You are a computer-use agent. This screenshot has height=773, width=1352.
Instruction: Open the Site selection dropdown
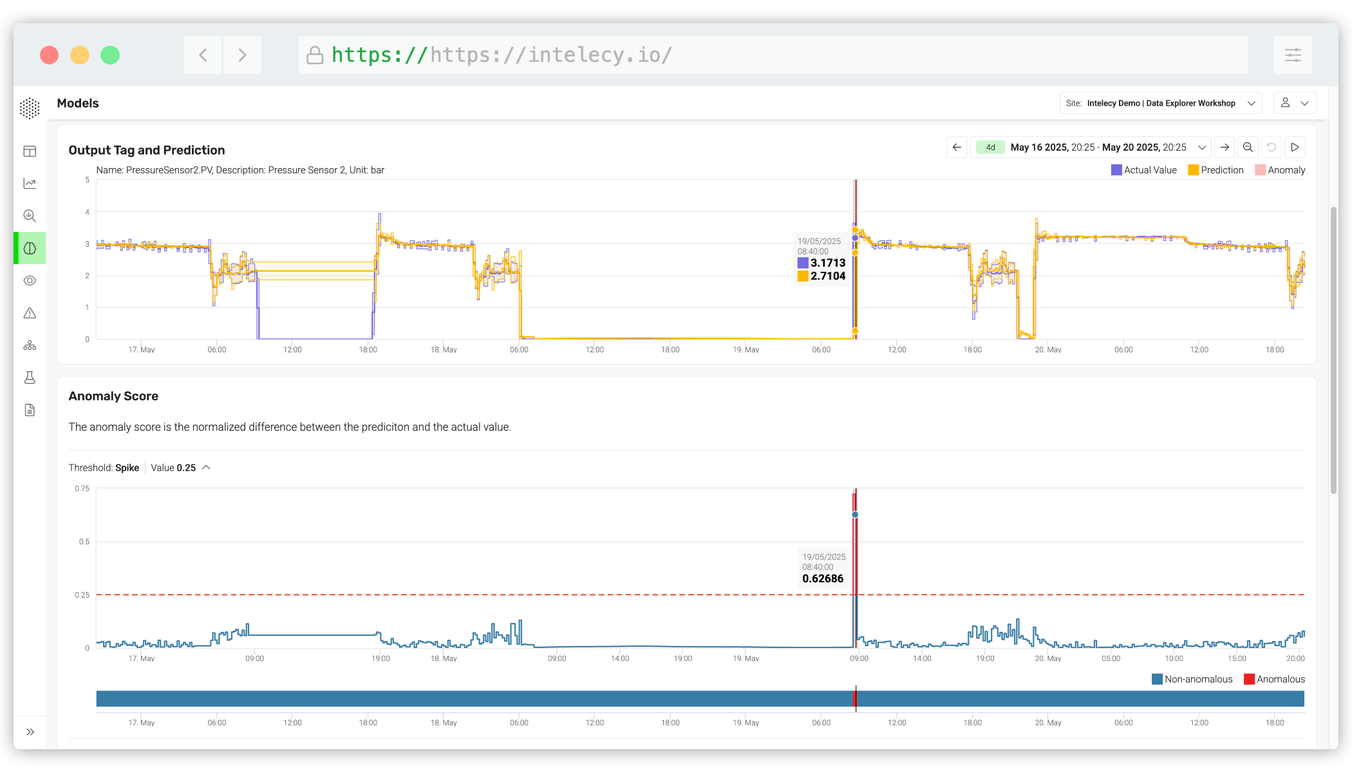(1161, 103)
